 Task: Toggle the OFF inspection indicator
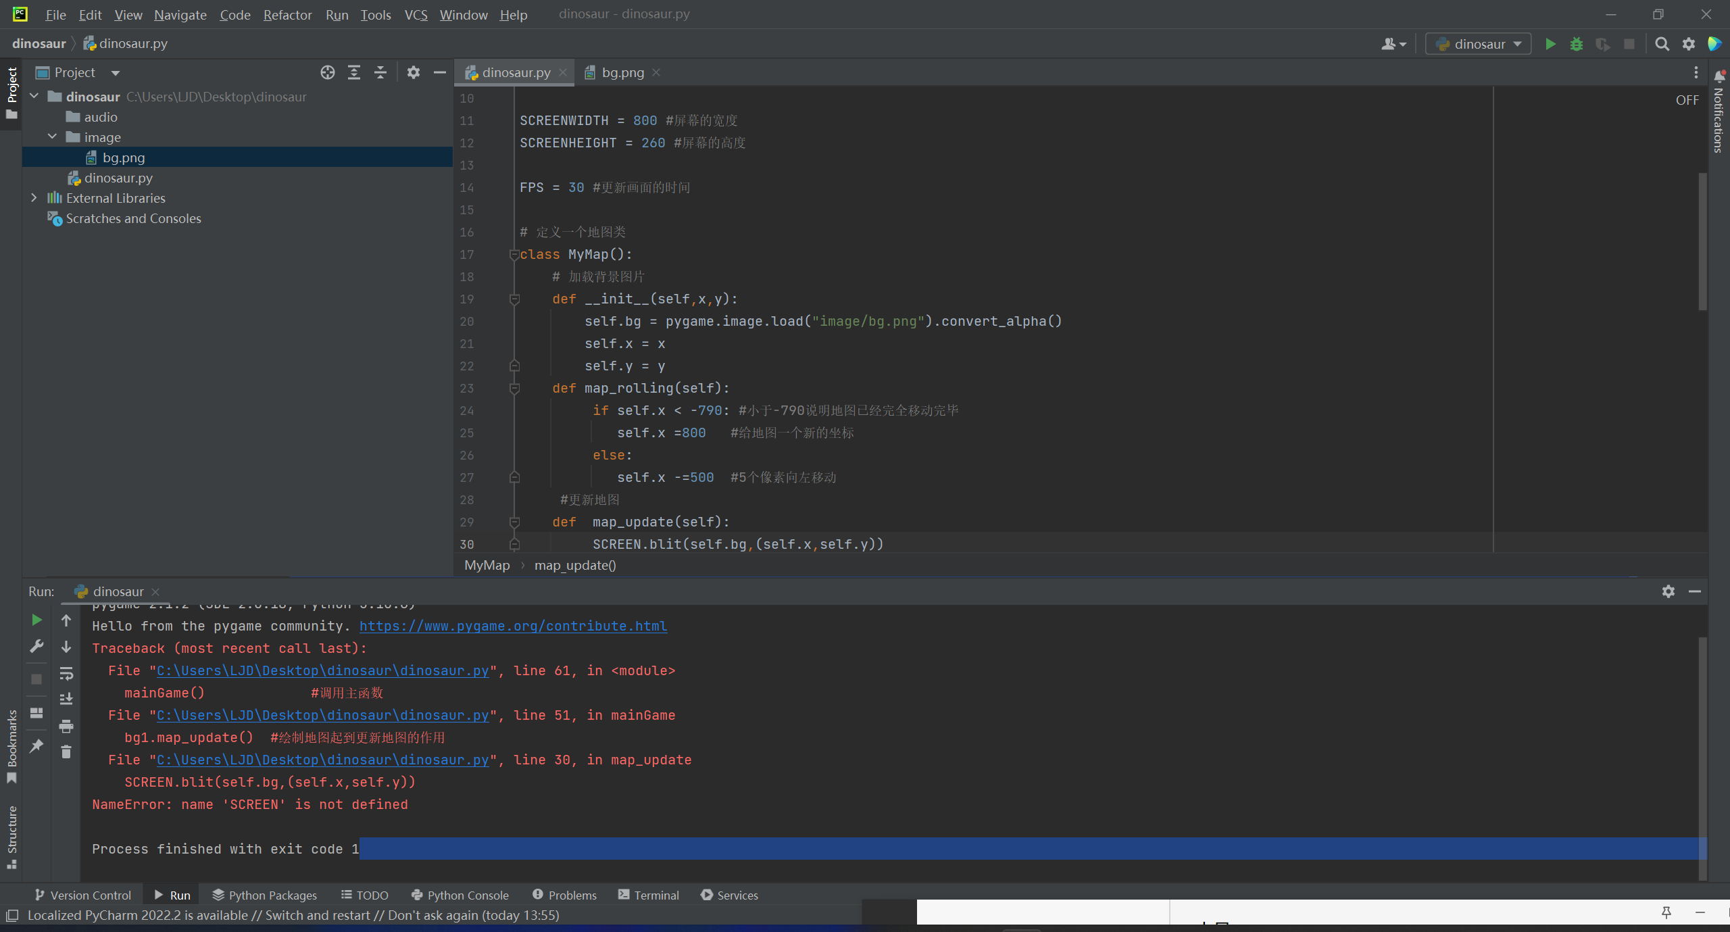(1687, 100)
